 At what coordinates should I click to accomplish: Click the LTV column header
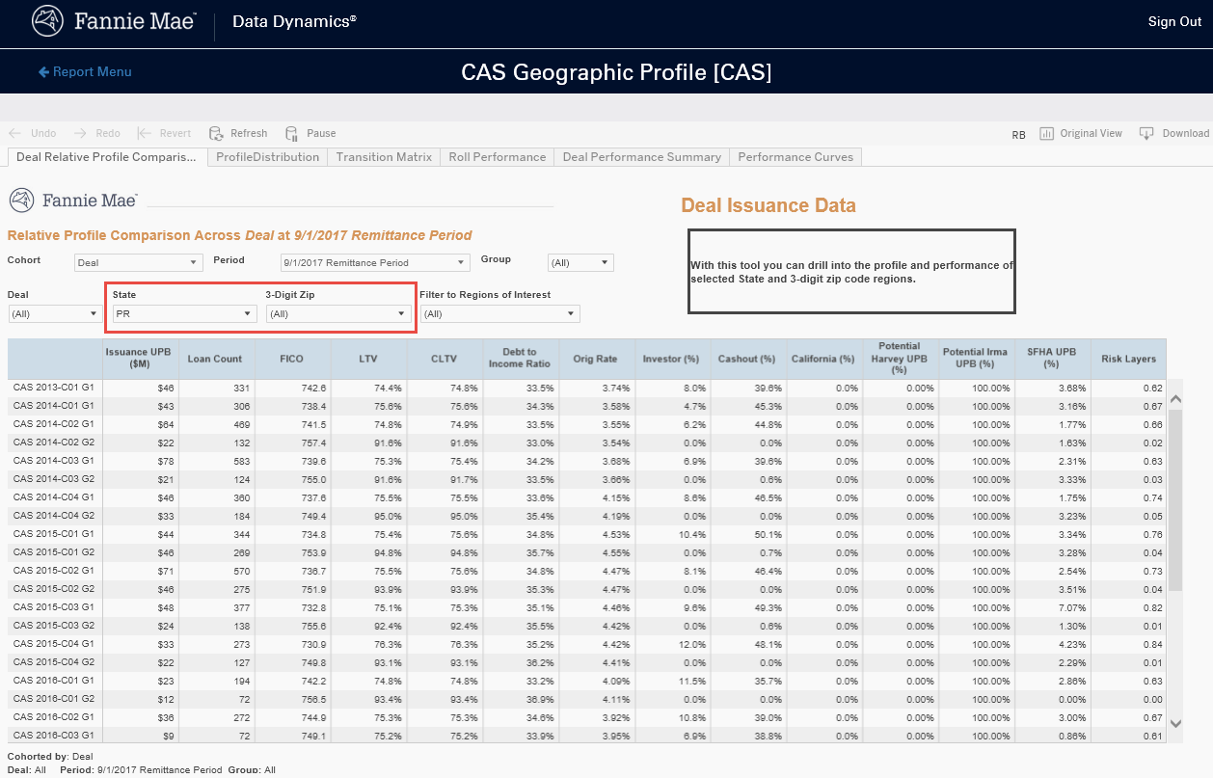(x=368, y=359)
